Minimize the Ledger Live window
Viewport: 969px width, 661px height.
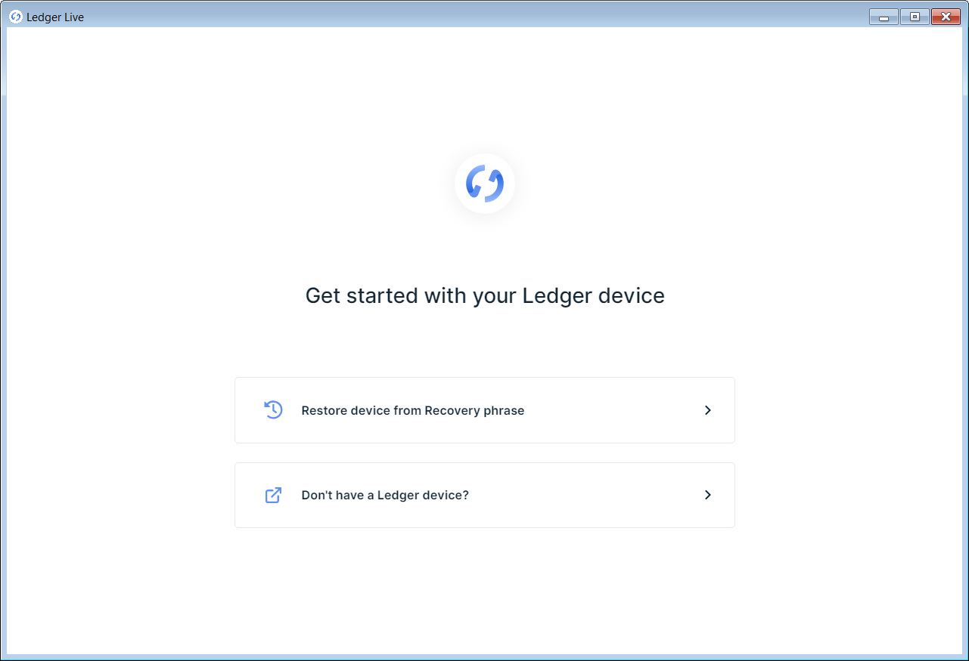coord(884,17)
